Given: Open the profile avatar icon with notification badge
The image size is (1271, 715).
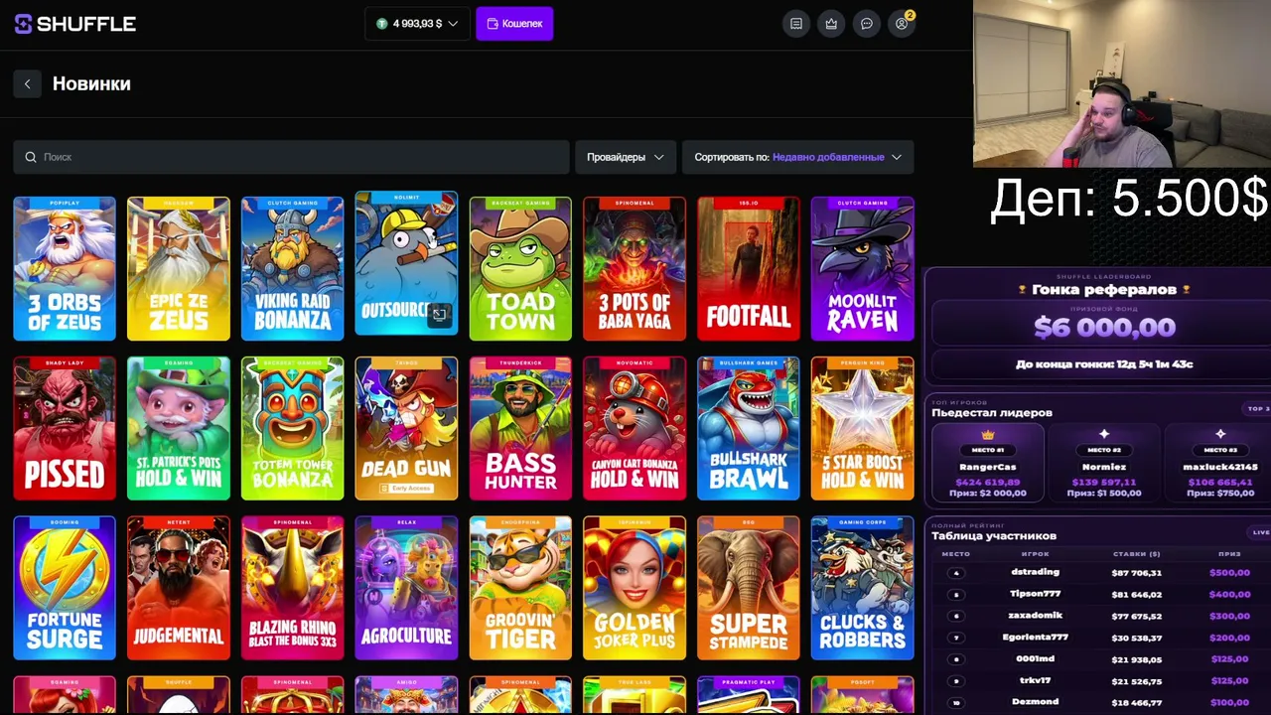Looking at the screenshot, I should (902, 24).
